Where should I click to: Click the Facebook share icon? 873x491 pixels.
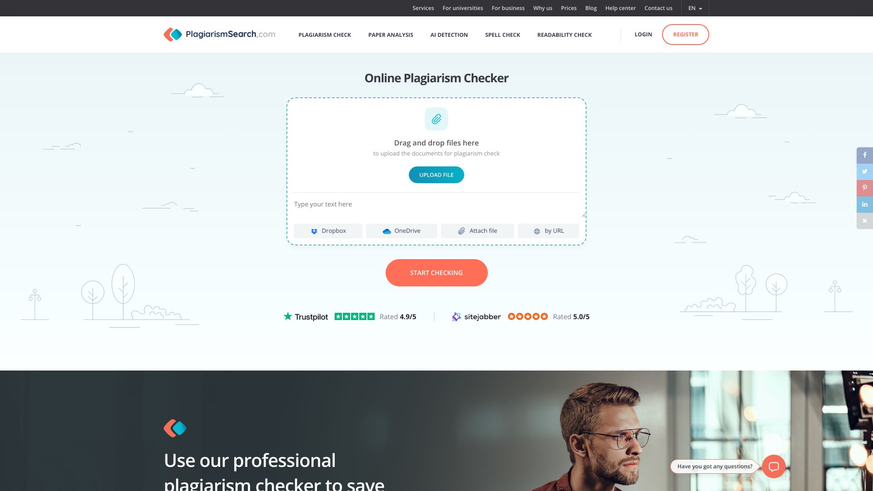tap(865, 155)
